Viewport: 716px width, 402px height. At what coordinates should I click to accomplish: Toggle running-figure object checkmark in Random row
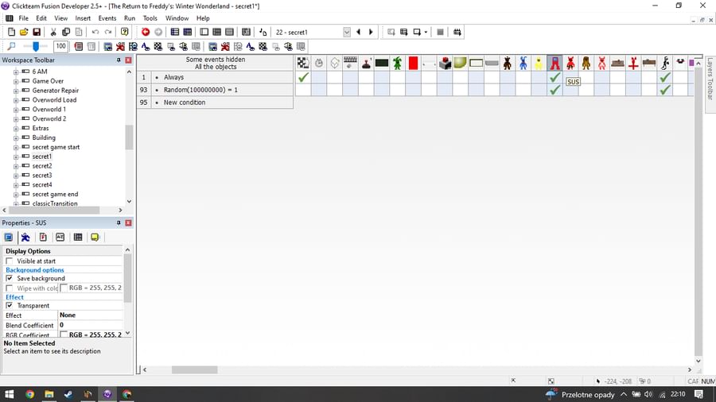pos(665,90)
